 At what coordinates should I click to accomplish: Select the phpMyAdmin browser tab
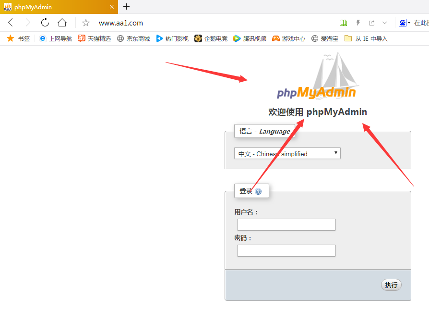tap(59, 7)
